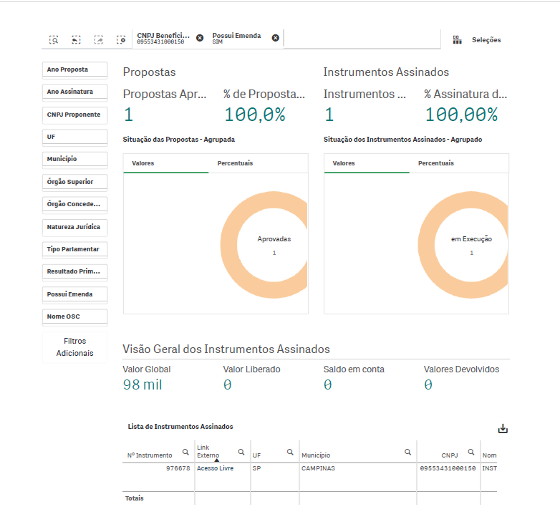The image size is (560, 532).
Task: Click the step back selection icon
Action: [76, 40]
